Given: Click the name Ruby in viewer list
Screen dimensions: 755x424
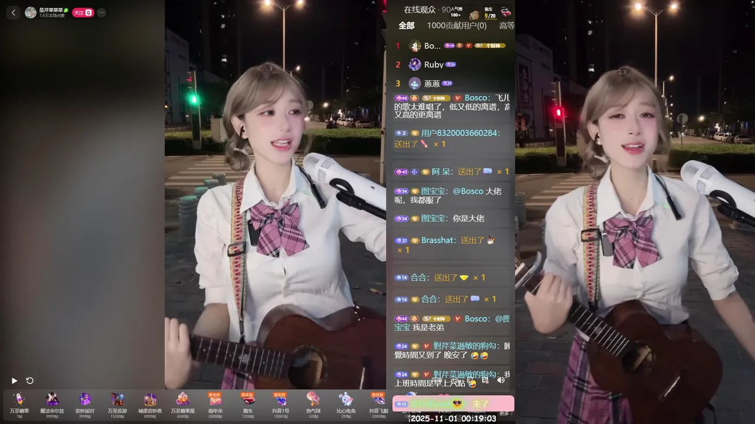Looking at the screenshot, I should point(434,65).
